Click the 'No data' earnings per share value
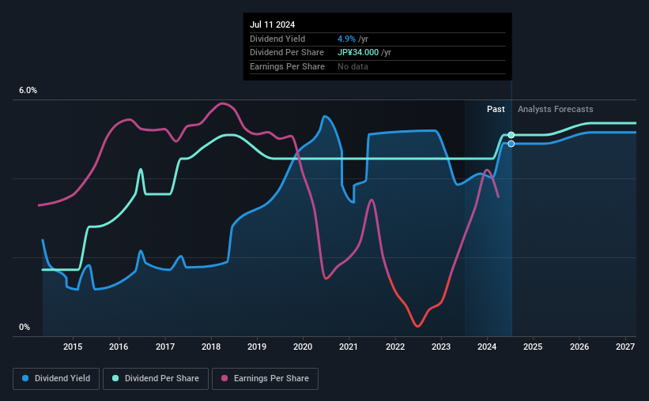The image size is (649, 401). tap(353, 66)
